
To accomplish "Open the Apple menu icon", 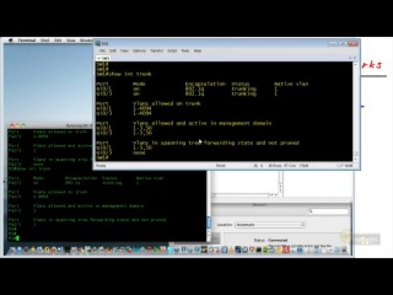I will (x=11, y=40).
